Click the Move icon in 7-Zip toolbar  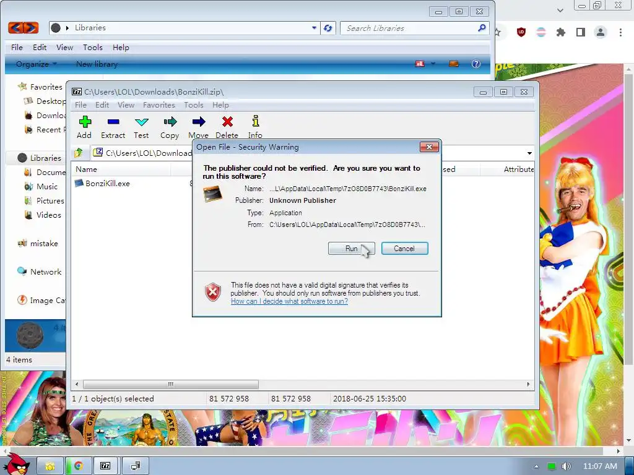(x=199, y=122)
